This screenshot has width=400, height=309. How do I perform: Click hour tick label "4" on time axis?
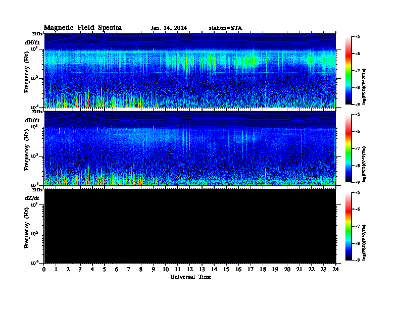(x=92, y=270)
